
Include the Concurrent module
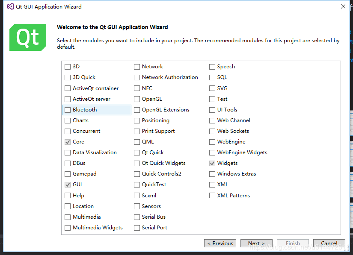tap(68, 131)
